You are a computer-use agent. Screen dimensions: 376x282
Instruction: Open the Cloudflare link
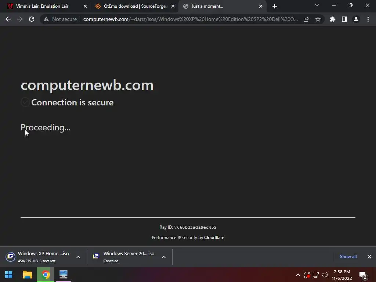tap(214, 238)
